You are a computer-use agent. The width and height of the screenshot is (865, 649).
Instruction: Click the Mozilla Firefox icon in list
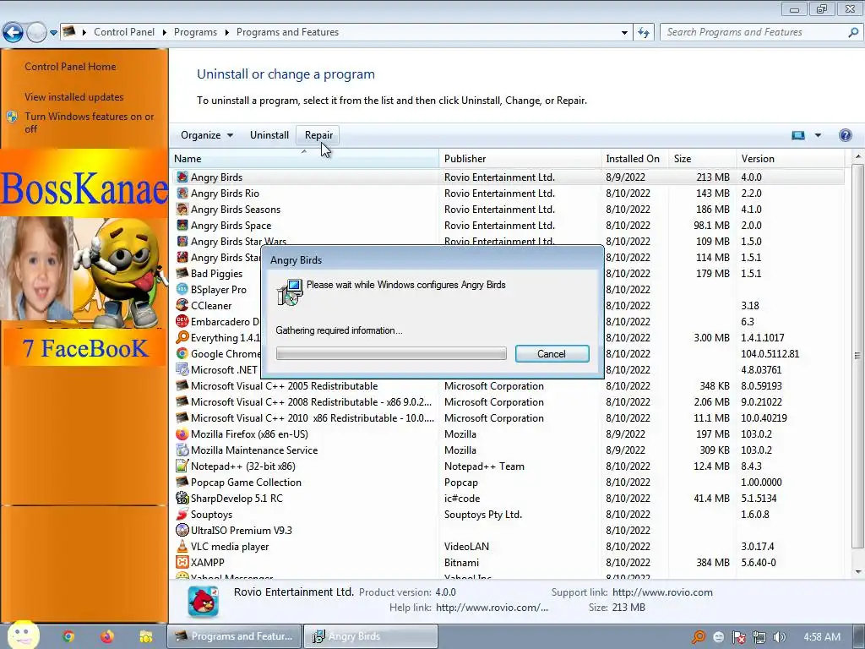[182, 434]
